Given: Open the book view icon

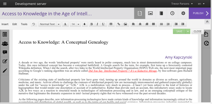Looking at the screenshot, I should pos(161,13).
